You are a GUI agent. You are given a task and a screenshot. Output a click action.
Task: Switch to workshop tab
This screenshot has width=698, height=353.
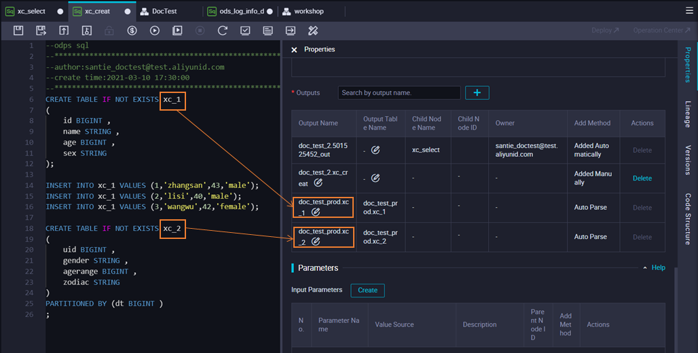[x=308, y=11]
